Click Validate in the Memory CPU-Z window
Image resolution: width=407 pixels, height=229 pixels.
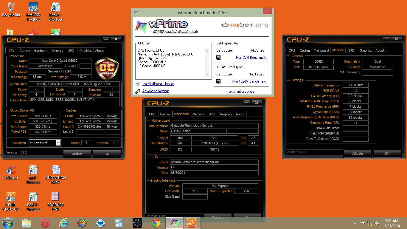pyautogui.click(x=357, y=154)
